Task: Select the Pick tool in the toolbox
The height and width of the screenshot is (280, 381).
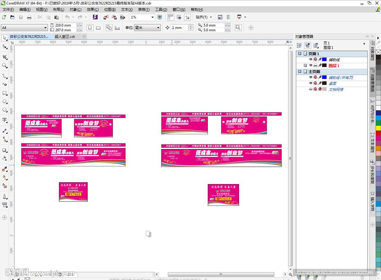Action: tap(4, 38)
